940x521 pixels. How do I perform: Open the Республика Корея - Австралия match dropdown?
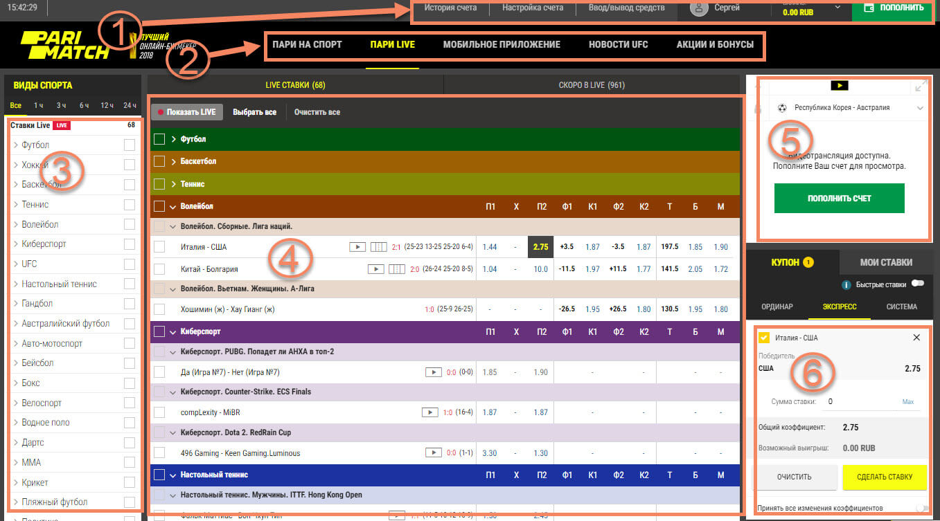tap(920, 108)
